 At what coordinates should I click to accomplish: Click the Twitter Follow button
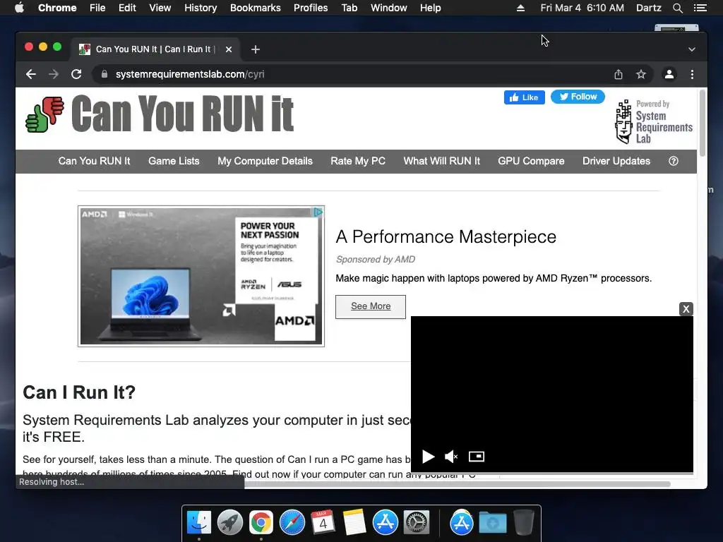[x=578, y=97]
